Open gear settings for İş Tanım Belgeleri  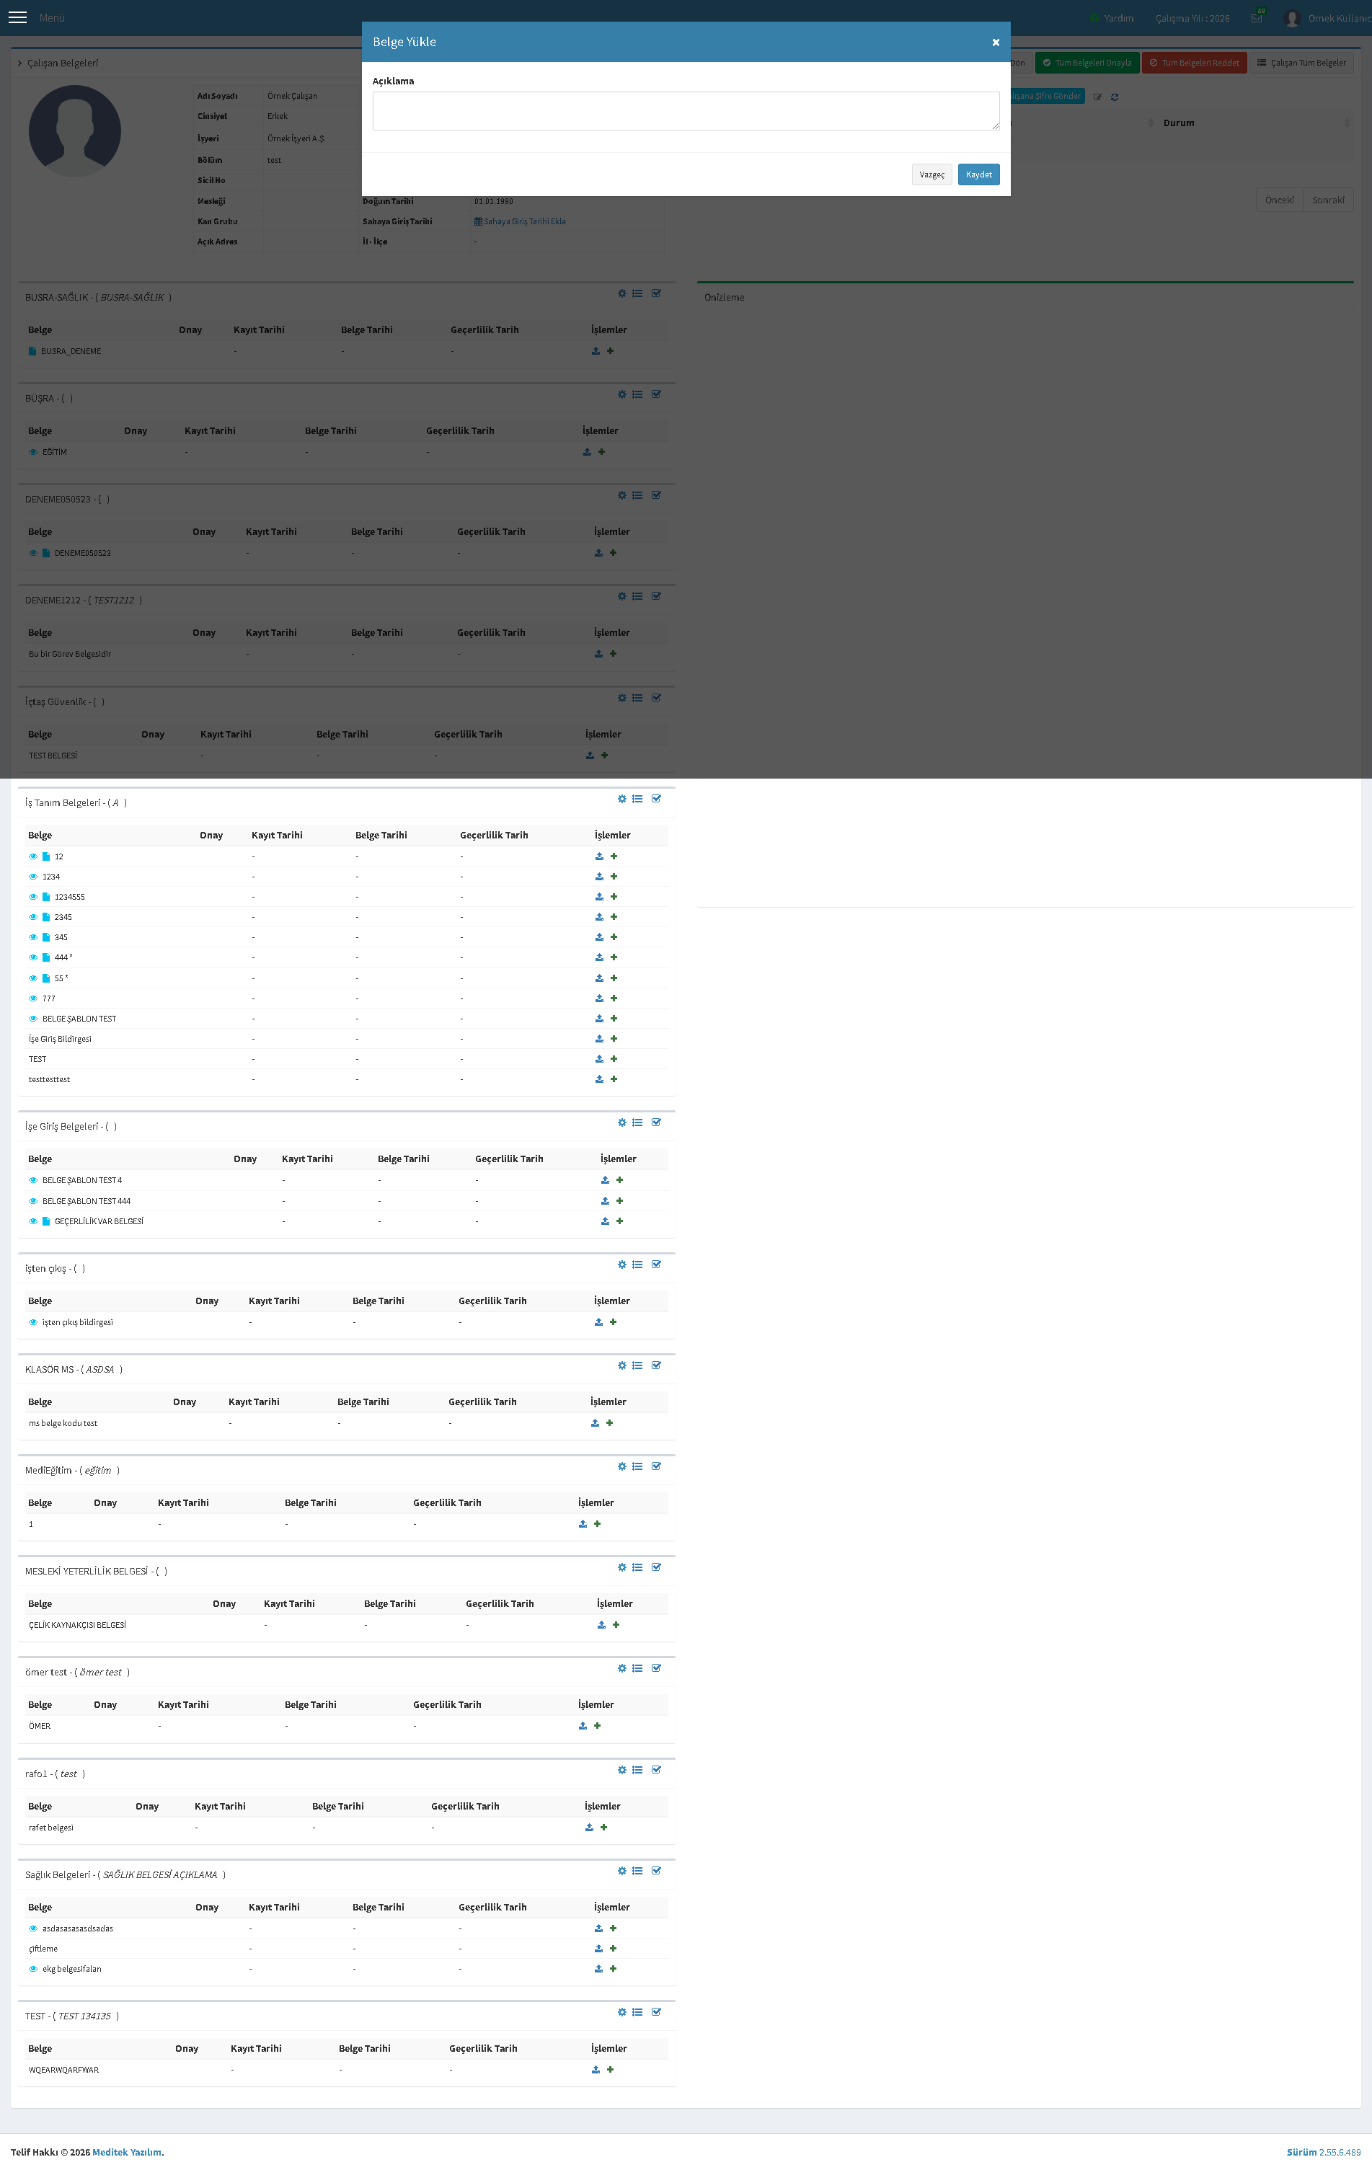(x=622, y=800)
